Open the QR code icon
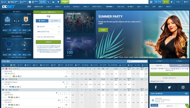This screenshot has height=108, width=190. tap(151, 2)
